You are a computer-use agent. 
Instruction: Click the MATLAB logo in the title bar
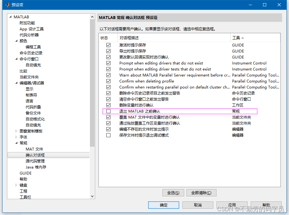pyautogui.click(x=7, y=5)
